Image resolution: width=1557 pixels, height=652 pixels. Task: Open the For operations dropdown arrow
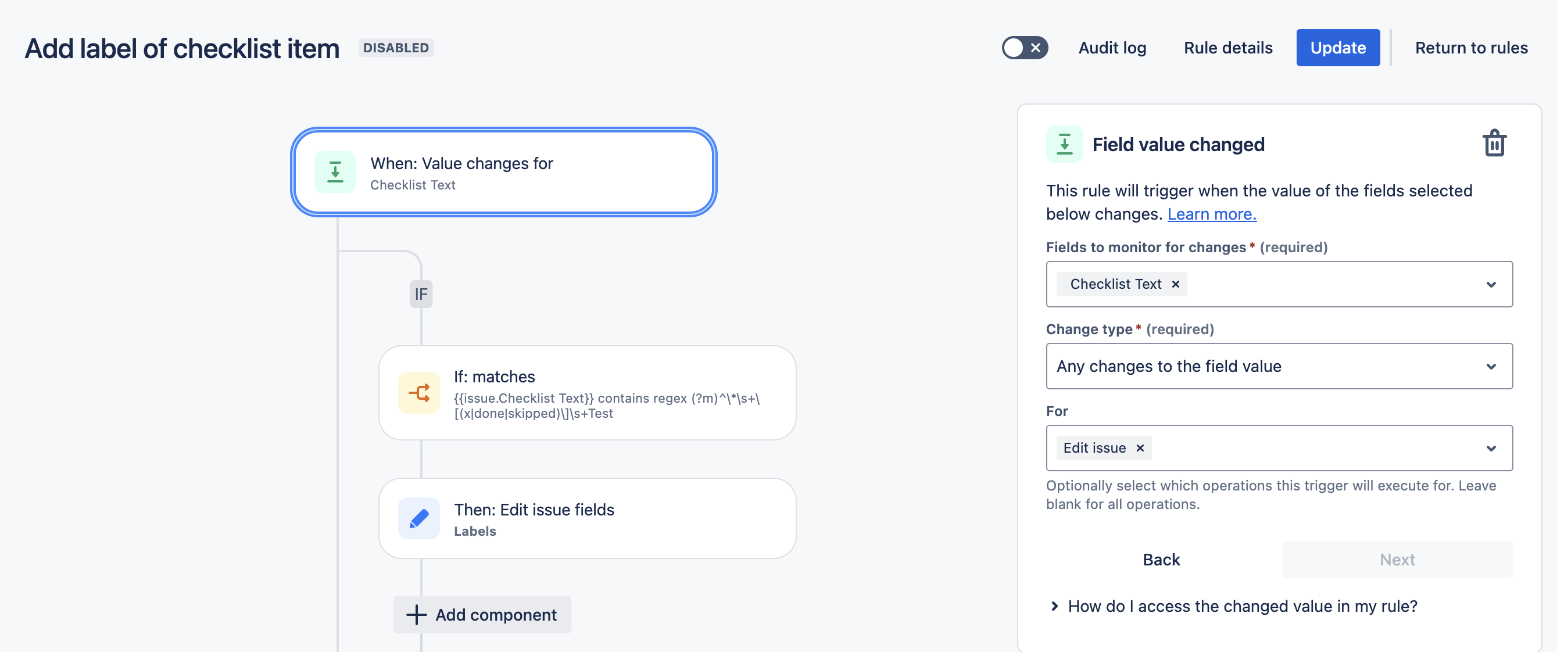click(1491, 448)
